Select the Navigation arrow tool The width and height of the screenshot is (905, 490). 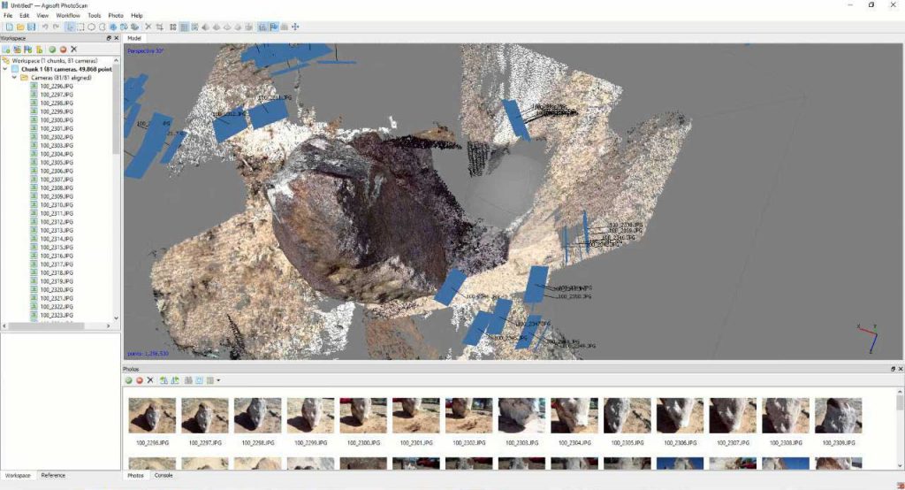pyautogui.click(x=70, y=27)
